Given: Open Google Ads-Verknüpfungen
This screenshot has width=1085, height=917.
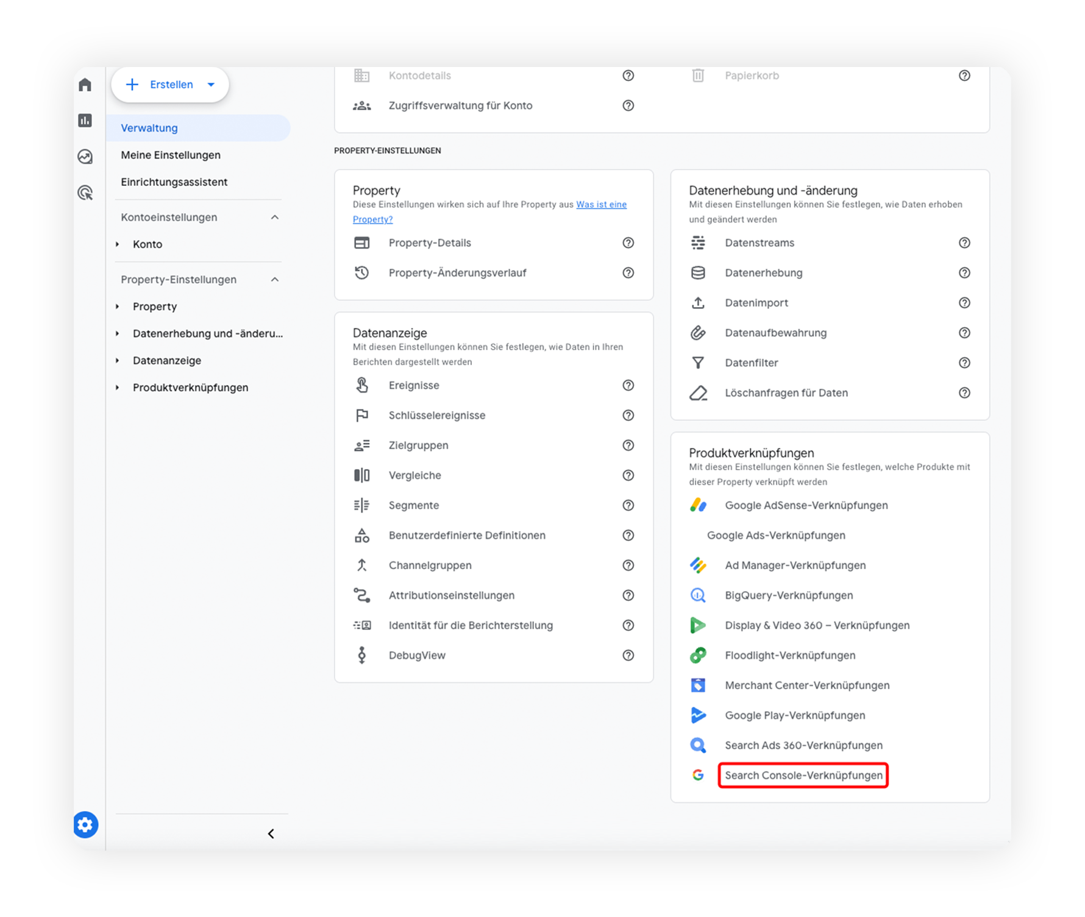Looking at the screenshot, I should point(776,536).
